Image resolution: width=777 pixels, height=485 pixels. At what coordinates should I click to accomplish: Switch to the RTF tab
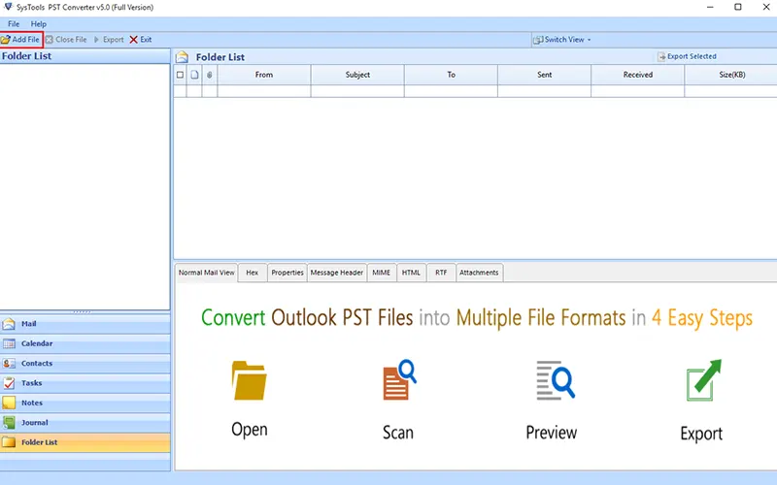(441, 273)
